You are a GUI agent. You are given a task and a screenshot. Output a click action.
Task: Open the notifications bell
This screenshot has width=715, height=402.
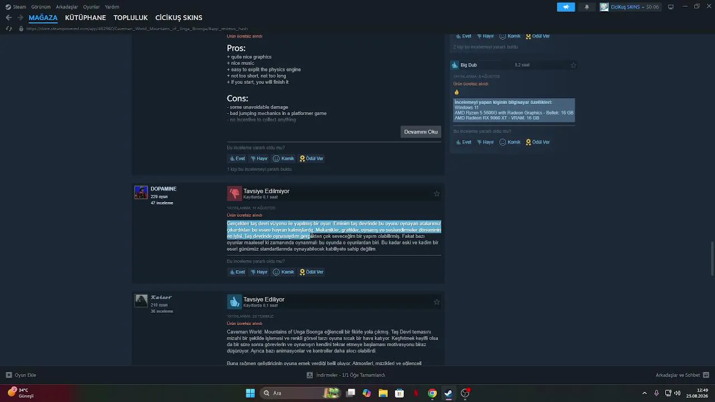[x=587, y=7]
